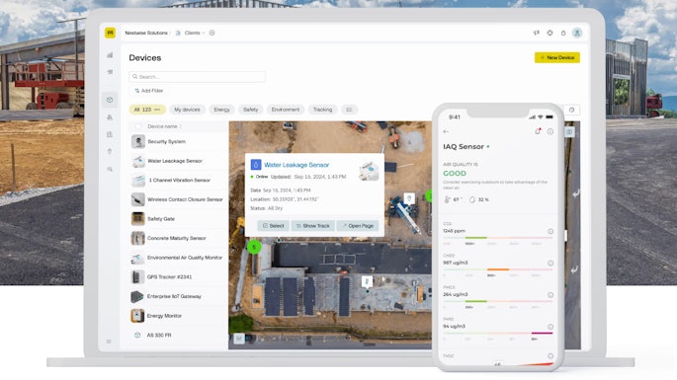Viewport: 677px width, 380px height.
Task: Click the yellow Nestwise logo icon
Action: (x=110, y=33)
